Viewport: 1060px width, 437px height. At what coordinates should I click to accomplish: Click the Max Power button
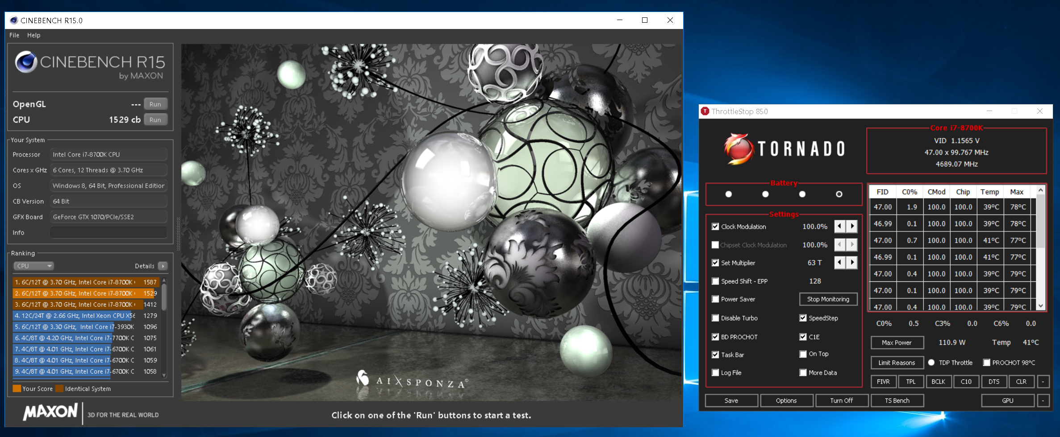pos(897,342)
